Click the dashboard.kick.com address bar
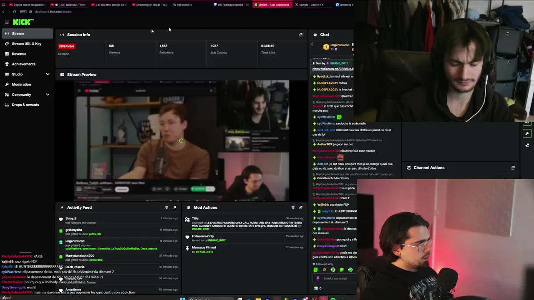The height and width of the screenshot is (300, 534). pos(53,12)
